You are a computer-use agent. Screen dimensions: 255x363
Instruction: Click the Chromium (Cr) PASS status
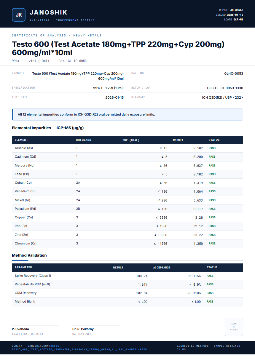click(212, 244)
